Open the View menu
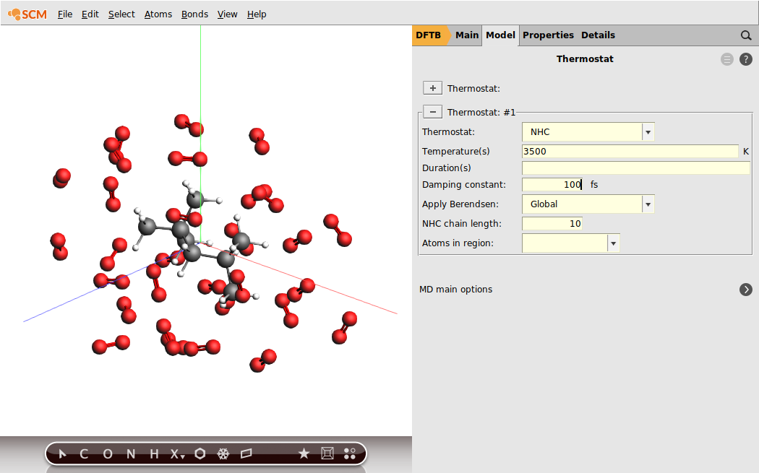The image size is (759, 473). [227, 14]
